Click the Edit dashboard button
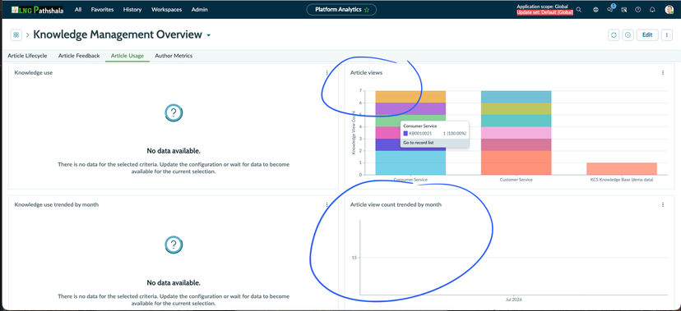Screen dimensions: 681x311 [x=647, y=35]
